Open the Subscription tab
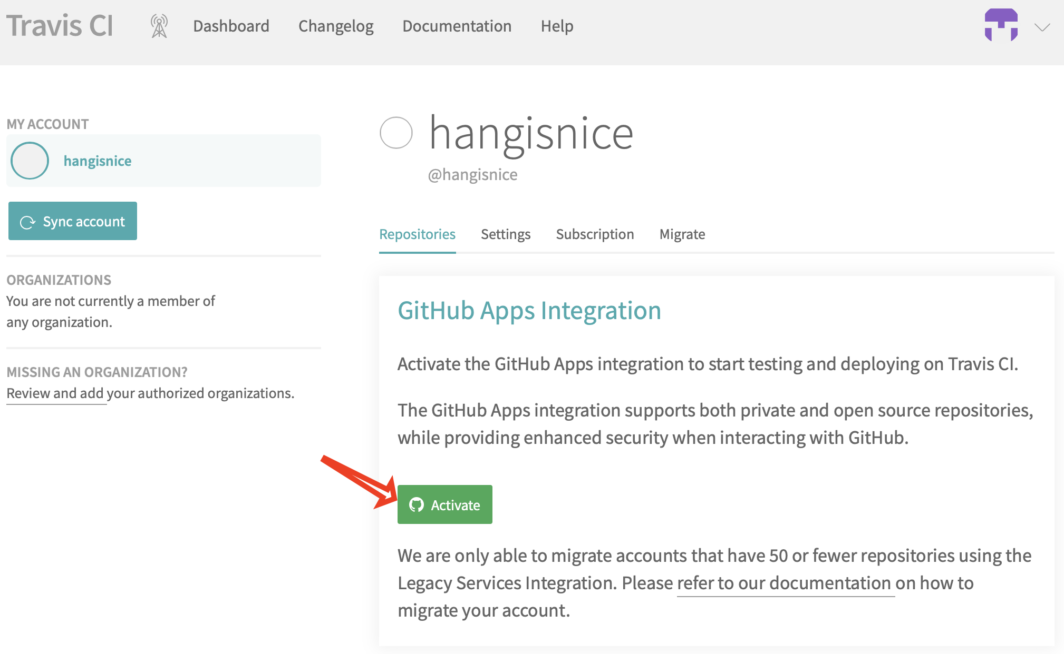The image size is (1064, 654). coord(595,234)
